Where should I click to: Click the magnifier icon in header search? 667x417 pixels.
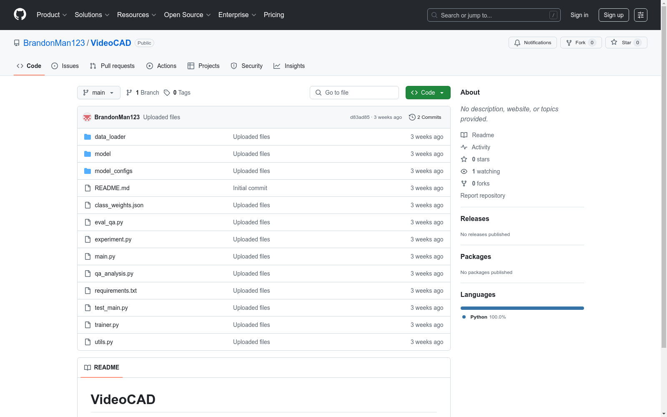coord(434,15)
